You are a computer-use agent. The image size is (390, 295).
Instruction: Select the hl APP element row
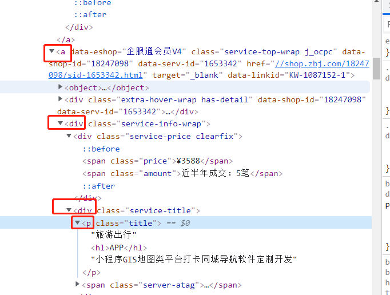click(119, 248)
